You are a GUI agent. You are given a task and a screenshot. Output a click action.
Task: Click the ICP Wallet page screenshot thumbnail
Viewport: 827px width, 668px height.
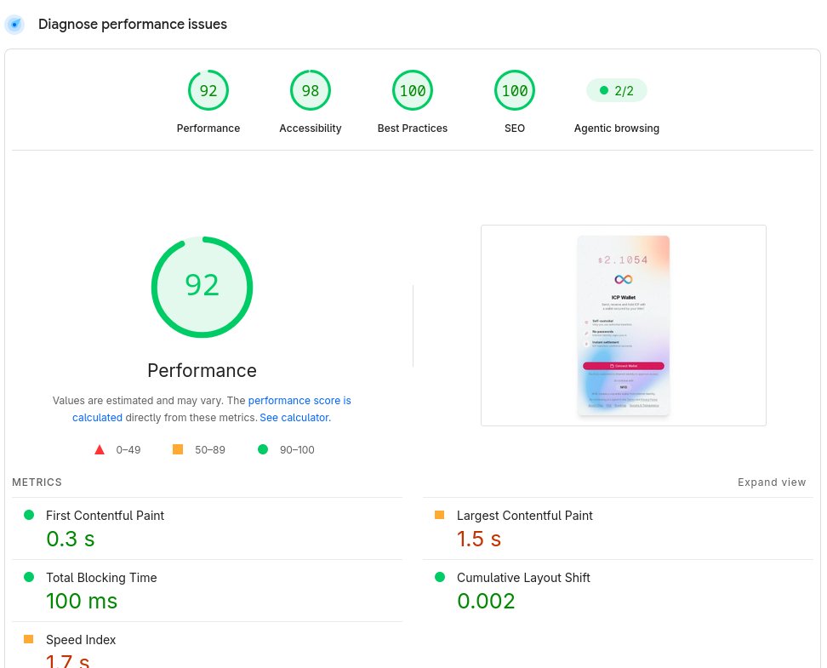point(624,326)
